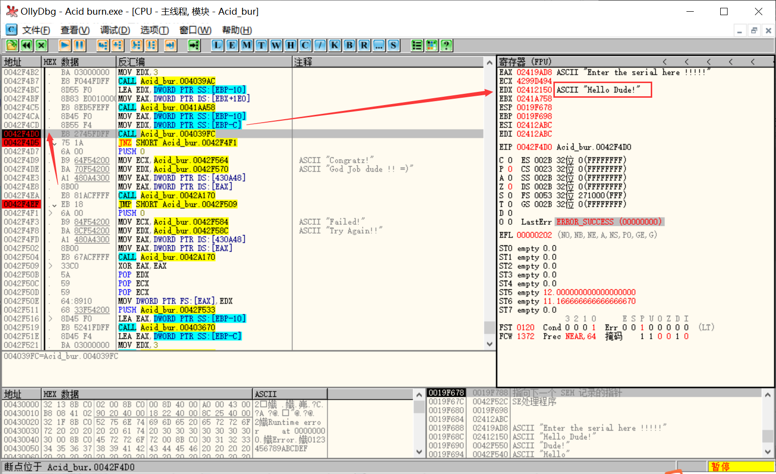
Task: Pause execution with the Pause icon
Action: pos(79,45)
